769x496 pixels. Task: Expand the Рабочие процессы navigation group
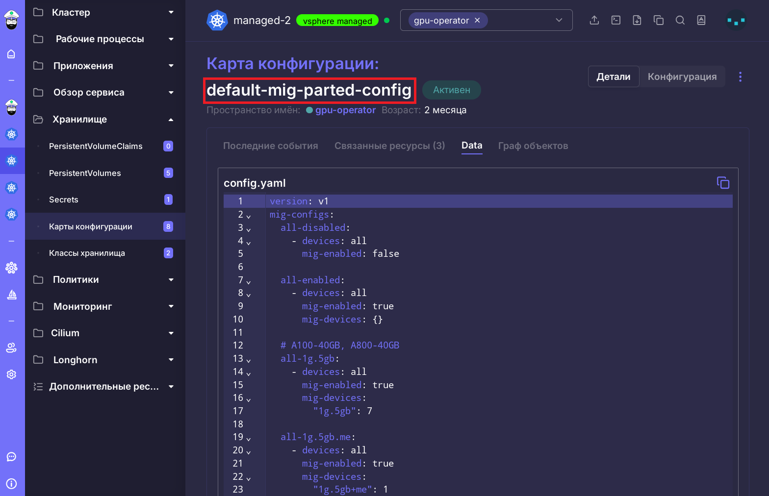coord(105,39)
